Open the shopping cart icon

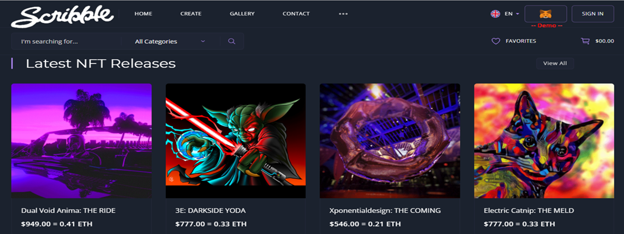click(x=585, y=41)
